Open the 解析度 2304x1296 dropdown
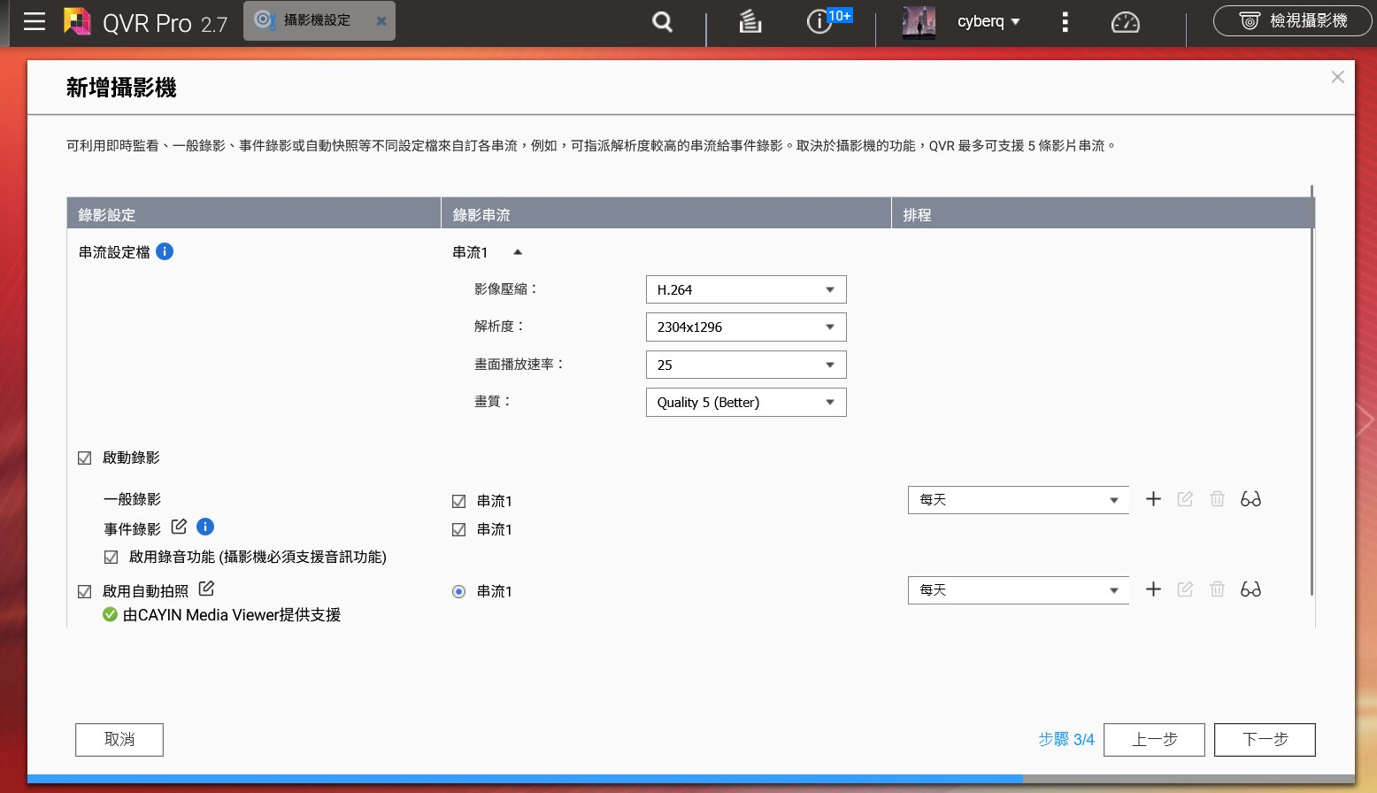 click(x=745, y=327)
